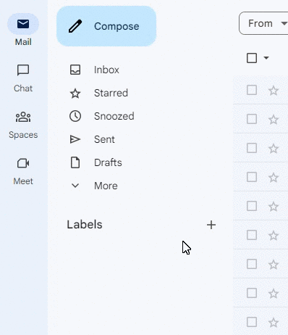This screenshot has width=288, height=335.
Task: Click the Labels section heading
Action: [85, 225]
